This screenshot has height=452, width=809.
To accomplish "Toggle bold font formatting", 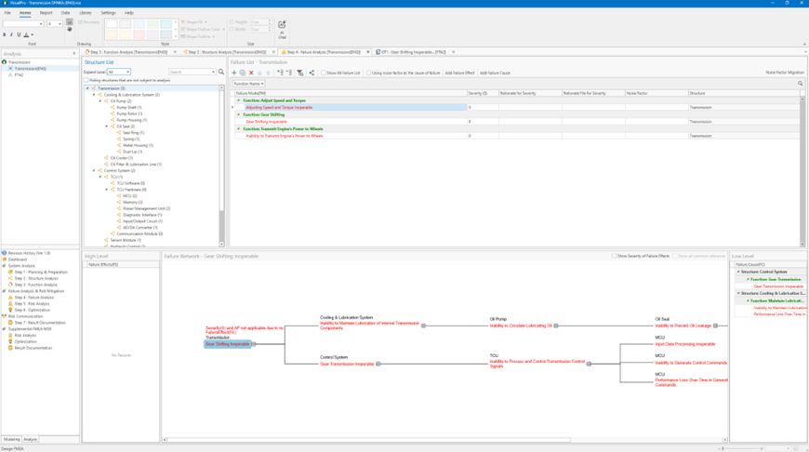I will (x=4, y=34).
